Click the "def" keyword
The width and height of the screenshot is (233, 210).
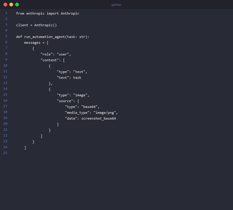pos(19,37)
